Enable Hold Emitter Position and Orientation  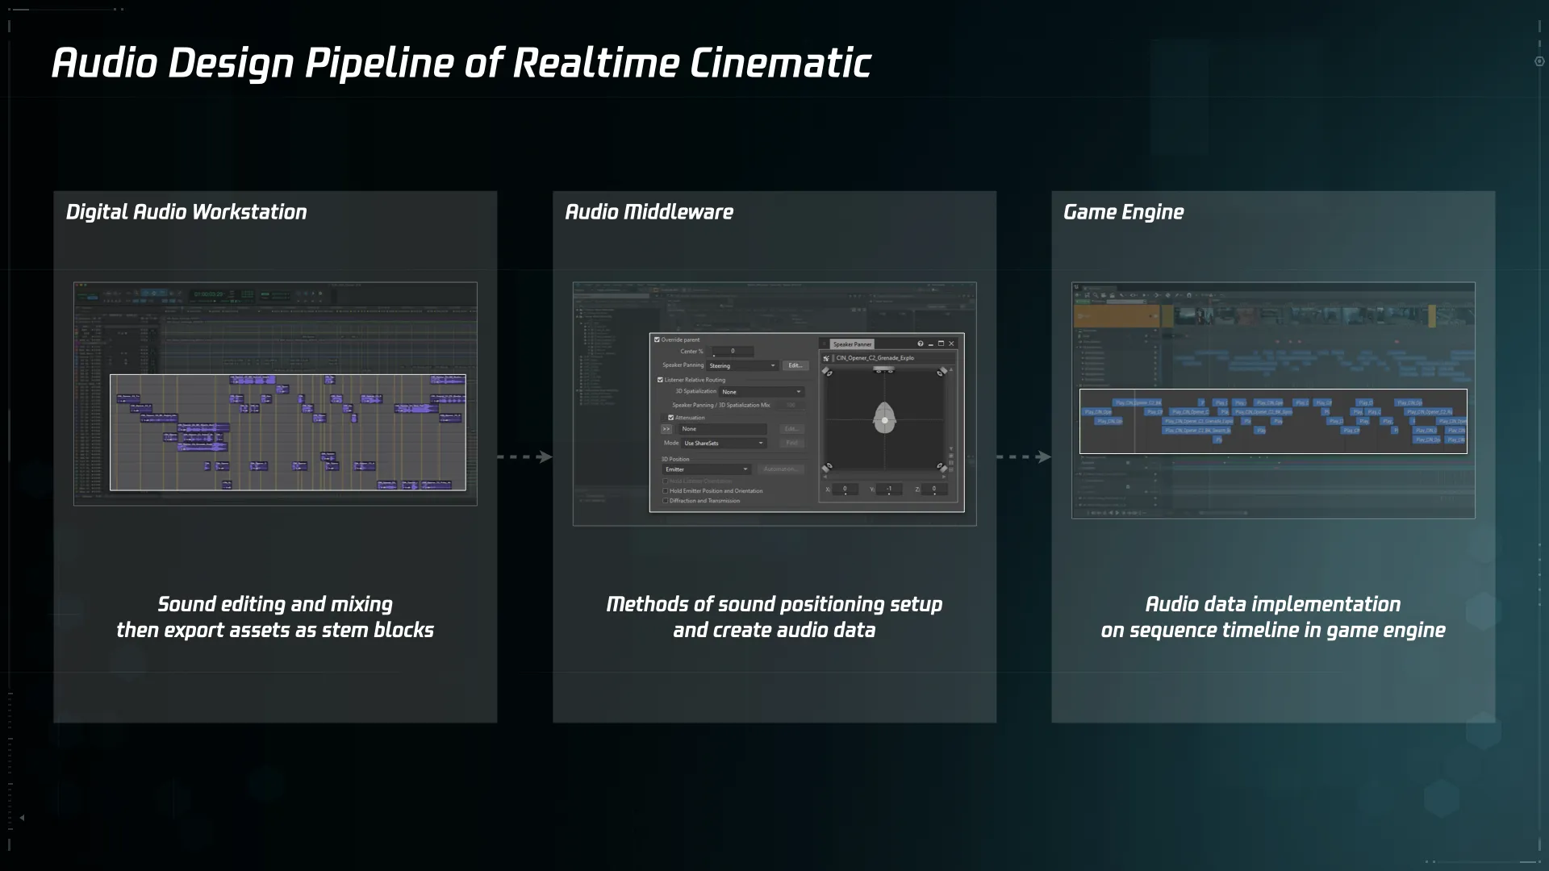665,490
